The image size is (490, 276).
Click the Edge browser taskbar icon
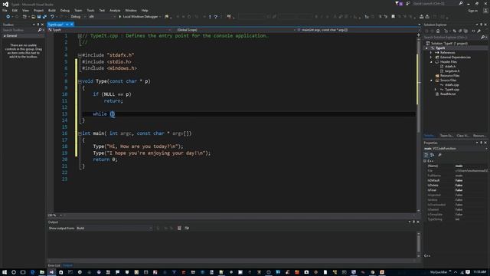[32, 272]
